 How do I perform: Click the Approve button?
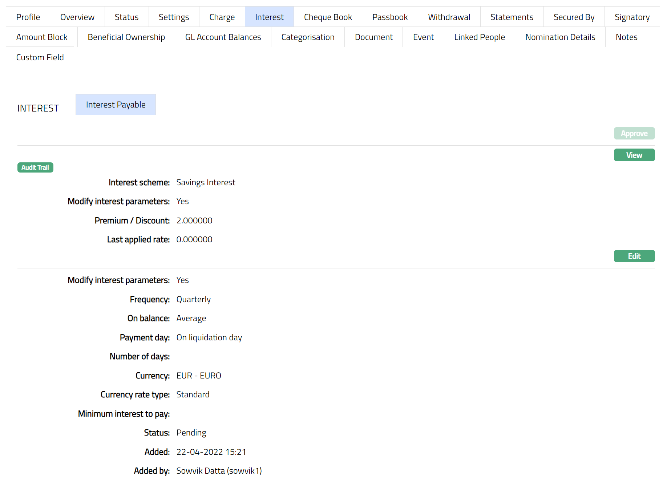[x=634, y=133]
